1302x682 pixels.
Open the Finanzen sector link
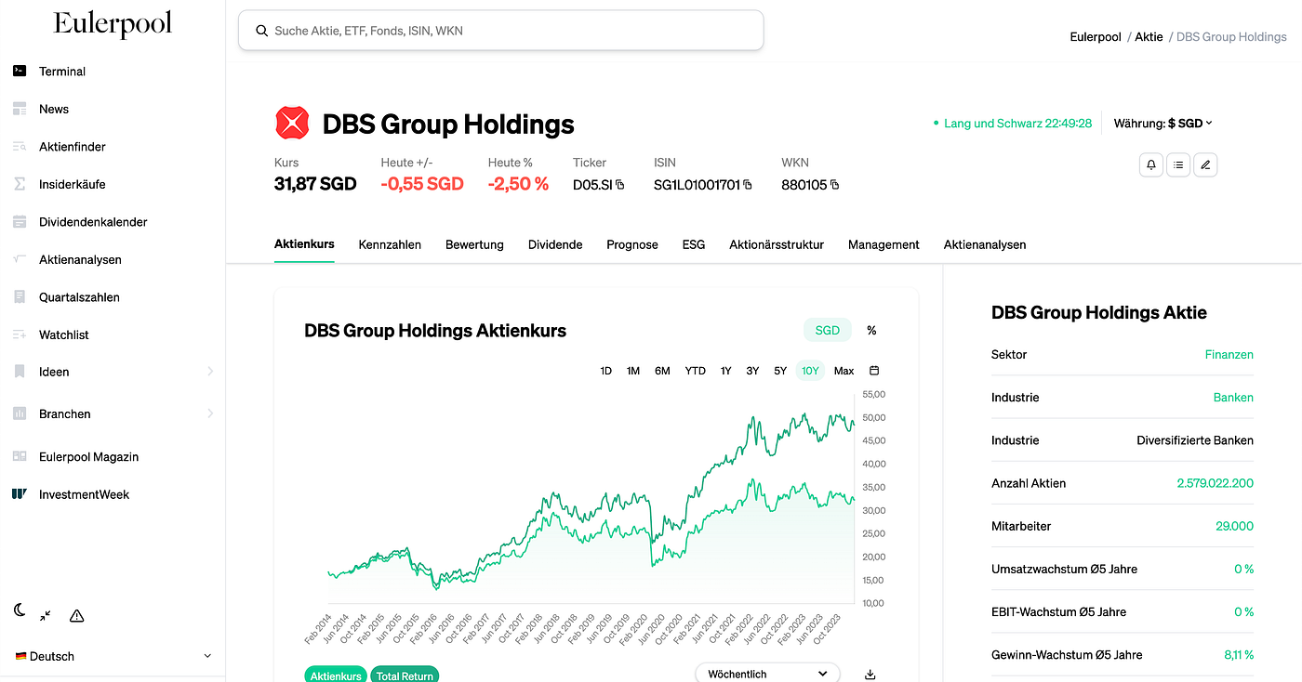coord(1229,354)
